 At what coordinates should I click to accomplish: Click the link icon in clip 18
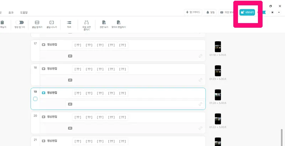pyautogui.click(x=201, y=80)
